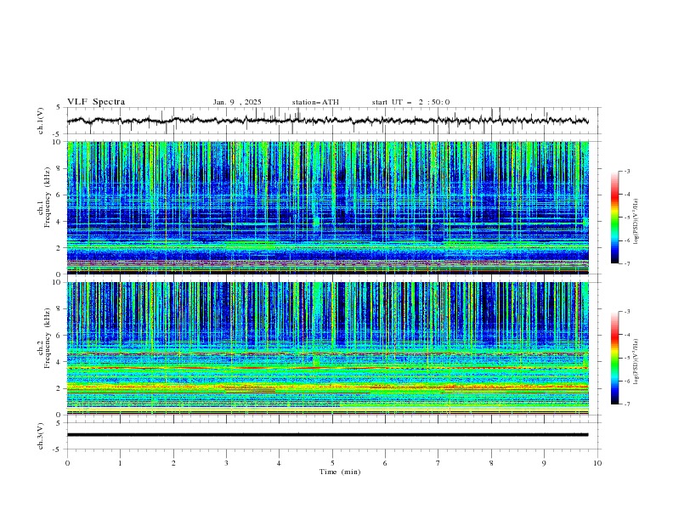
Task: Click the ch.2 color bar 'log(PSD)(V²/Hz)' label
Action: coord(636,362)
